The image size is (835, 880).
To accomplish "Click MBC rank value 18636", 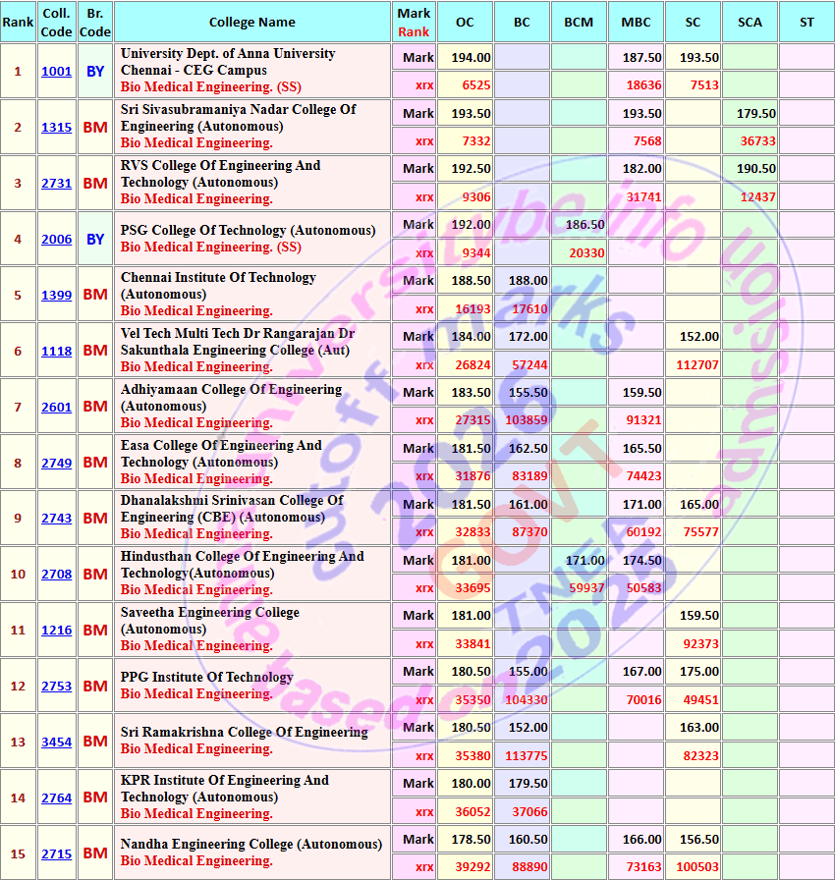I will click(x=643, y=85).
